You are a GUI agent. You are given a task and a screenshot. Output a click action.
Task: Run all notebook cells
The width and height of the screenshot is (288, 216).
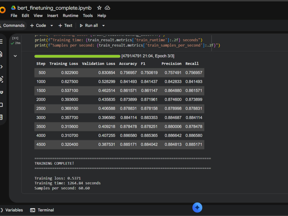89,26
